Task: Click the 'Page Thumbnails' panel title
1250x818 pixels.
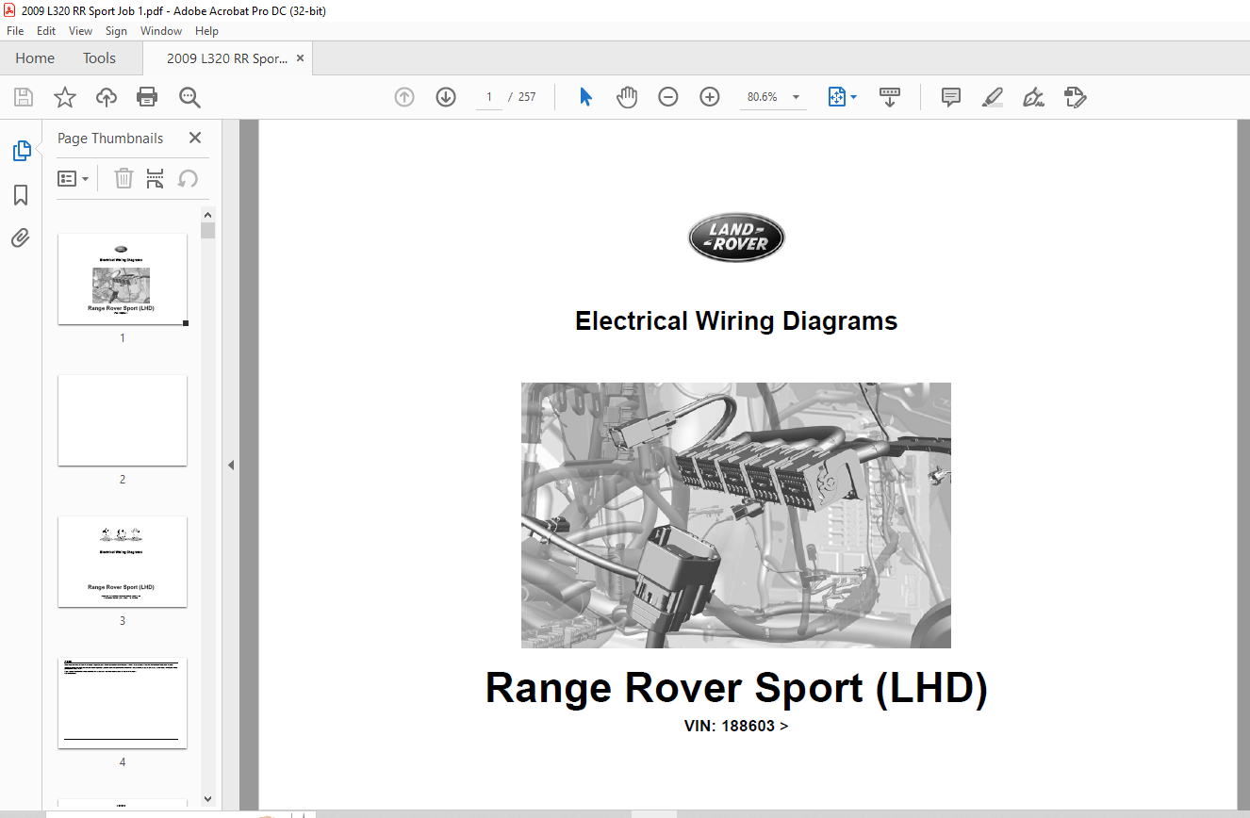Action: 110,139
